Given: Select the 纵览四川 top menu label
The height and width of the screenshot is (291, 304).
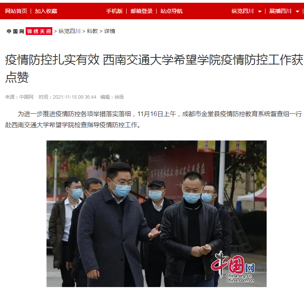Looking at the screenshot, I should pyautogui.click(x=243, y=11).
